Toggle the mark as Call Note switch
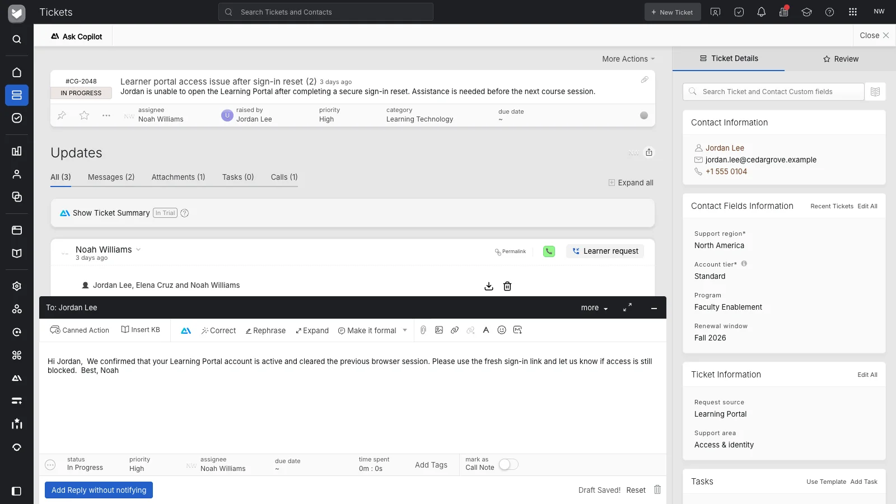The height and width of the screenshot is (504, 896). coord(508,464)
